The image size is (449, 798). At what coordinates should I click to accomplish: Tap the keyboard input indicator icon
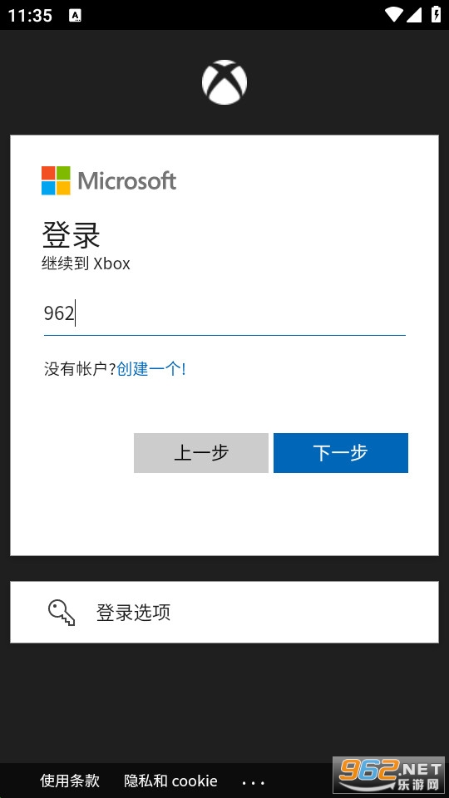(76, 15)
